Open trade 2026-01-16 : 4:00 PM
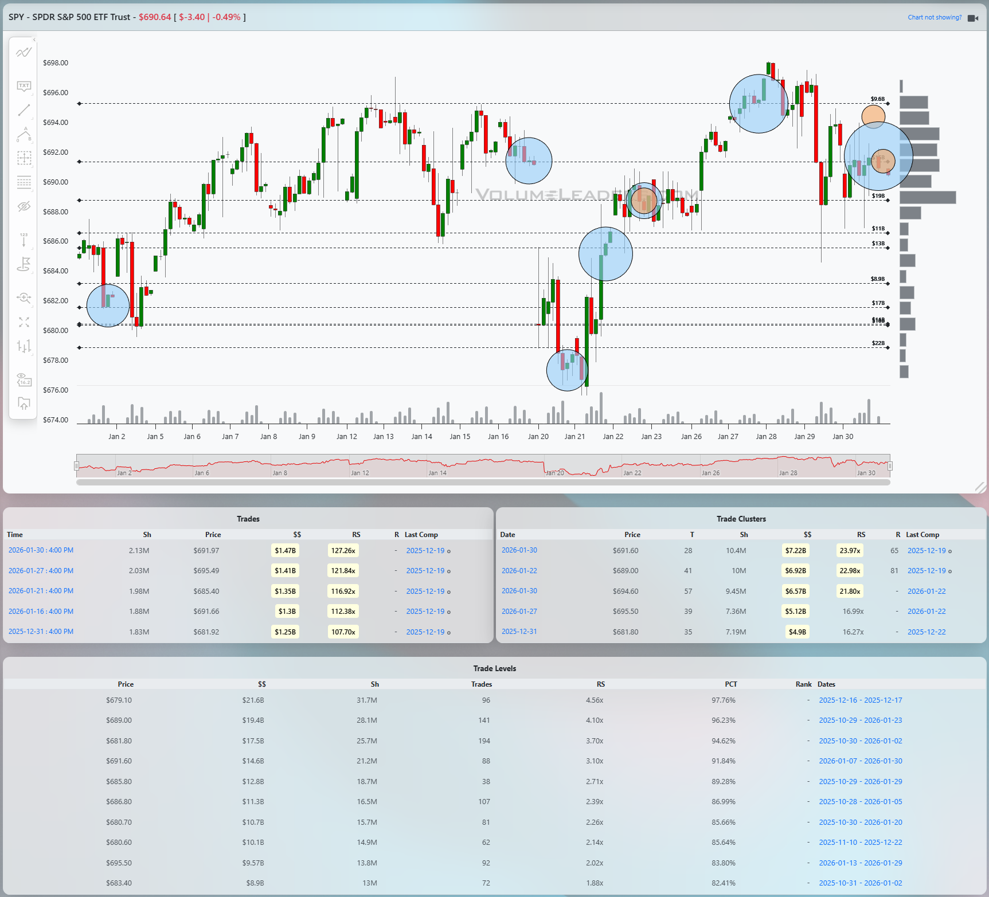This screenshot has height=897, width=989. (41, 612)
